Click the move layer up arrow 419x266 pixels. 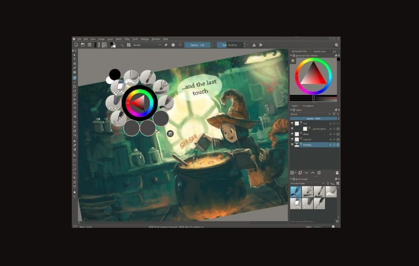pos(313,172)
